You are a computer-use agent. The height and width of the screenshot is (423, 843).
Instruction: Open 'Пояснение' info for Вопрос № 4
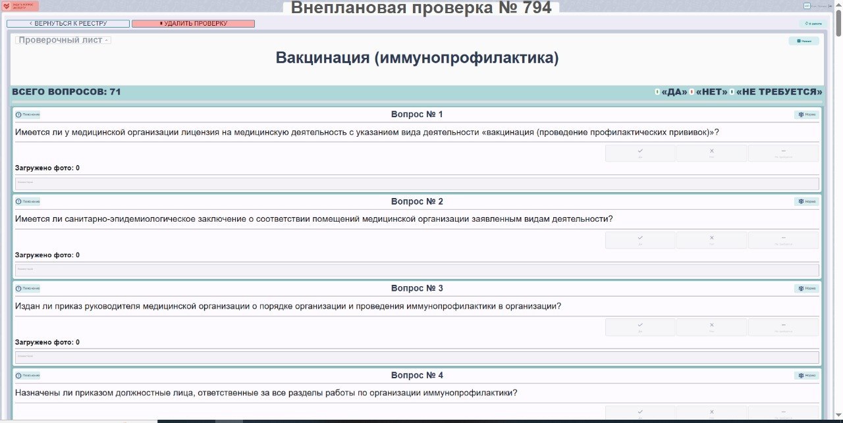(x=28, y=376)
